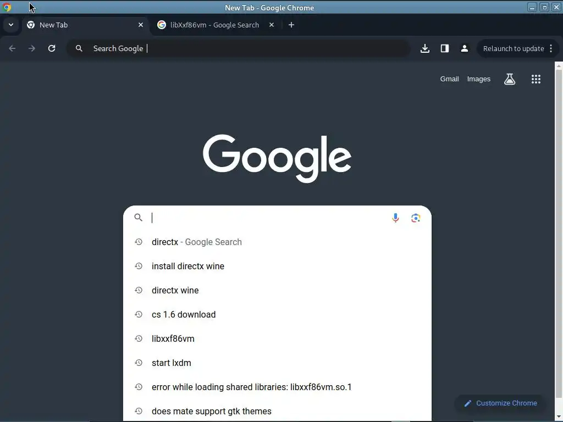
Task: Select the 'install directx wine' suggestion
Action: [277, 266]
